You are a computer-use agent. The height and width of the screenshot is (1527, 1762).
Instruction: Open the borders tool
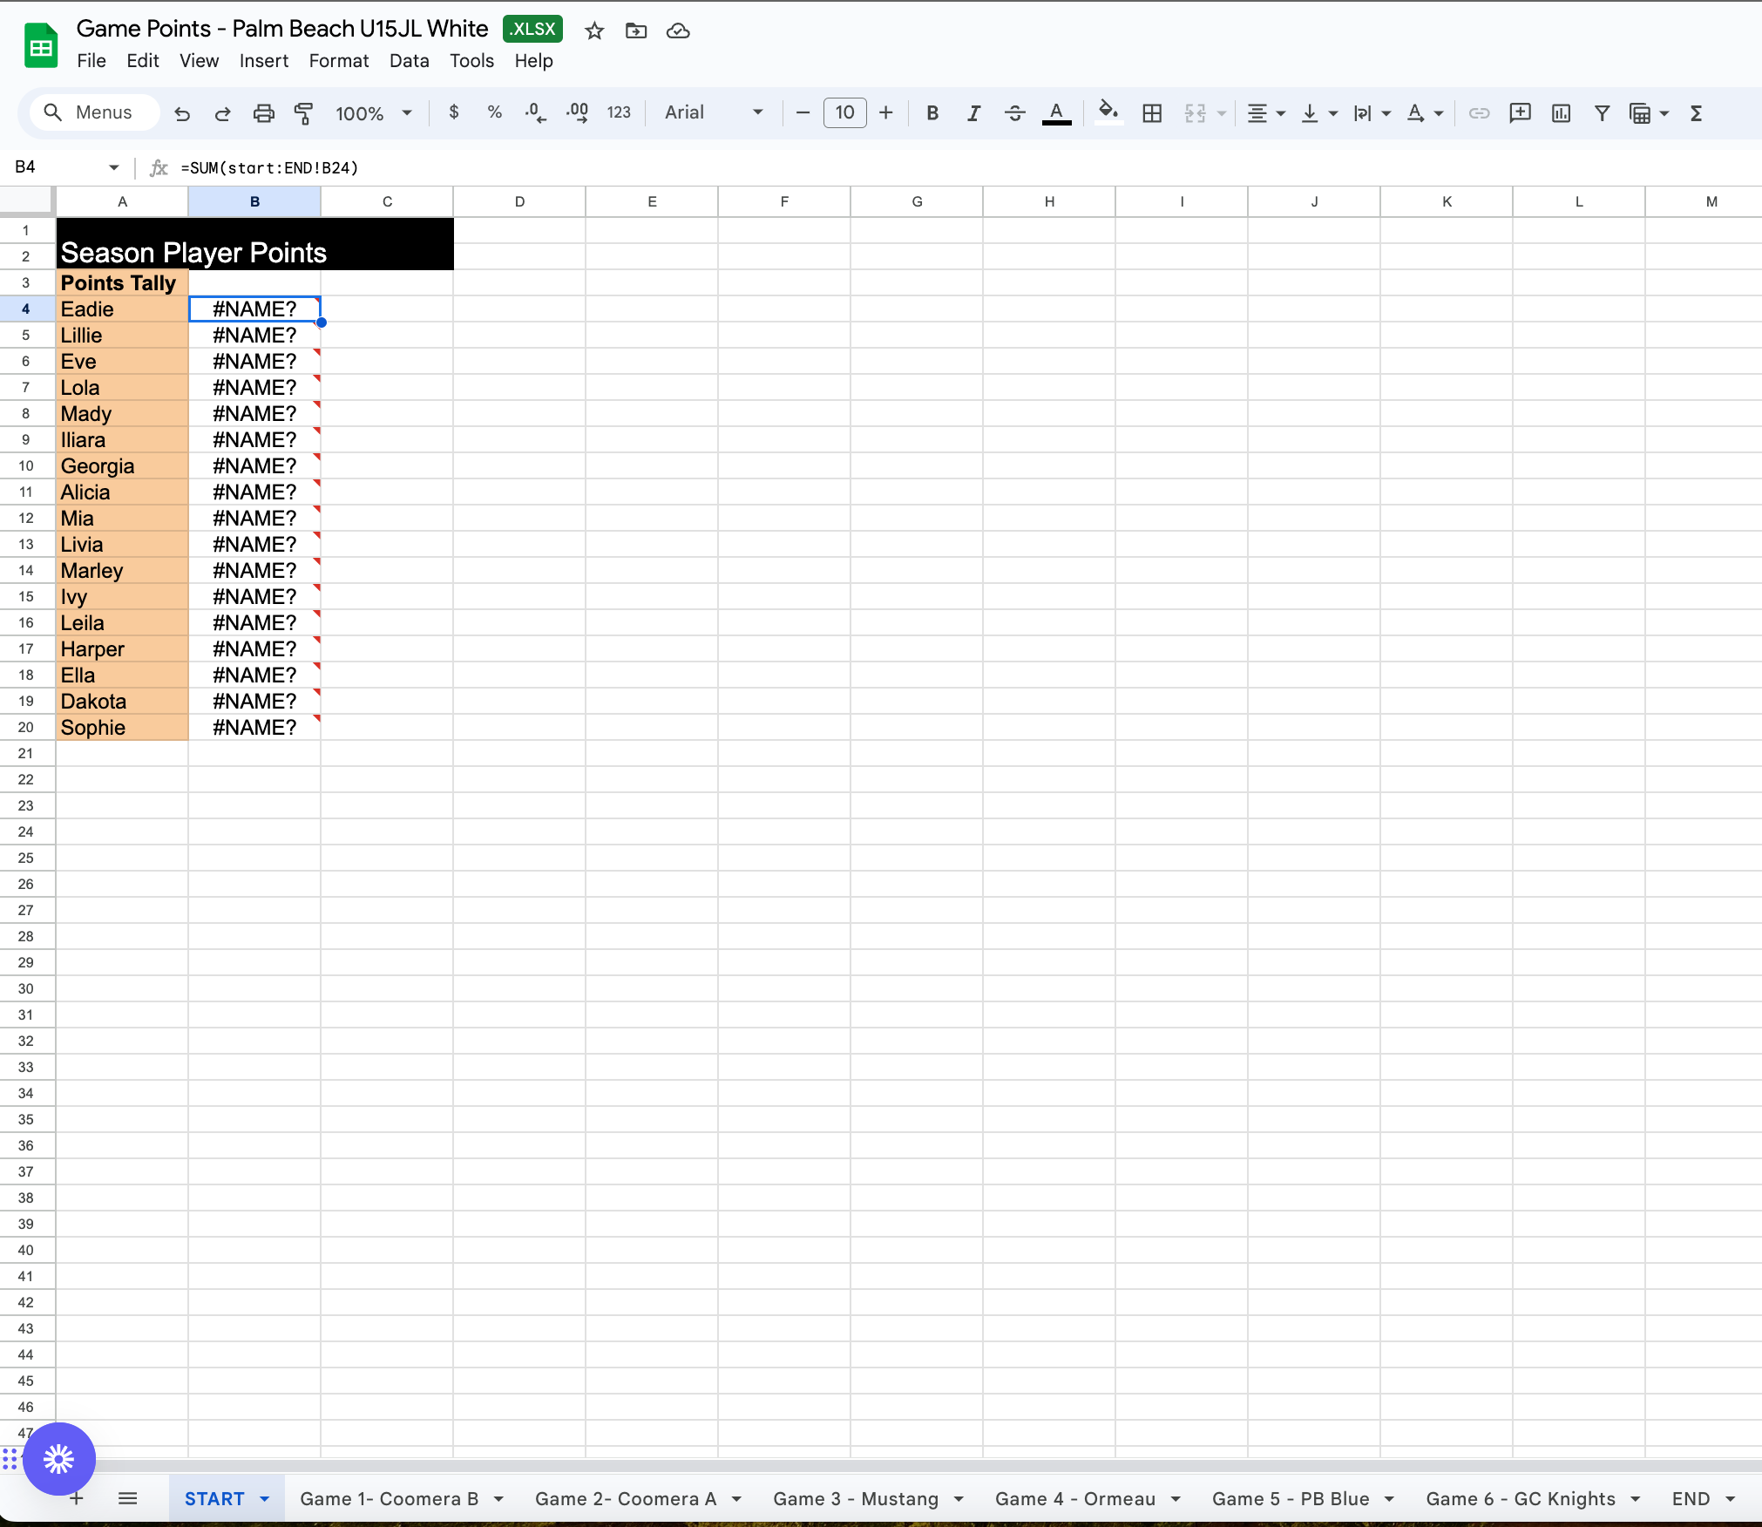1152,113
